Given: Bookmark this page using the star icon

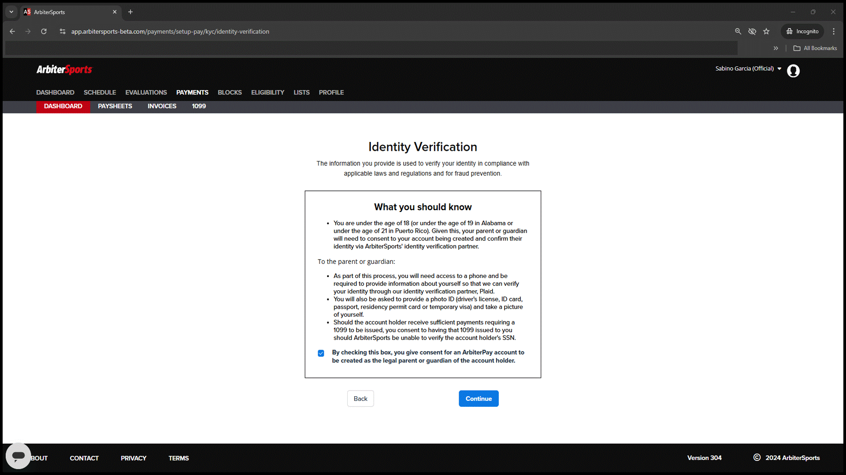Looking at the screenshot, I should pos(767,31).
